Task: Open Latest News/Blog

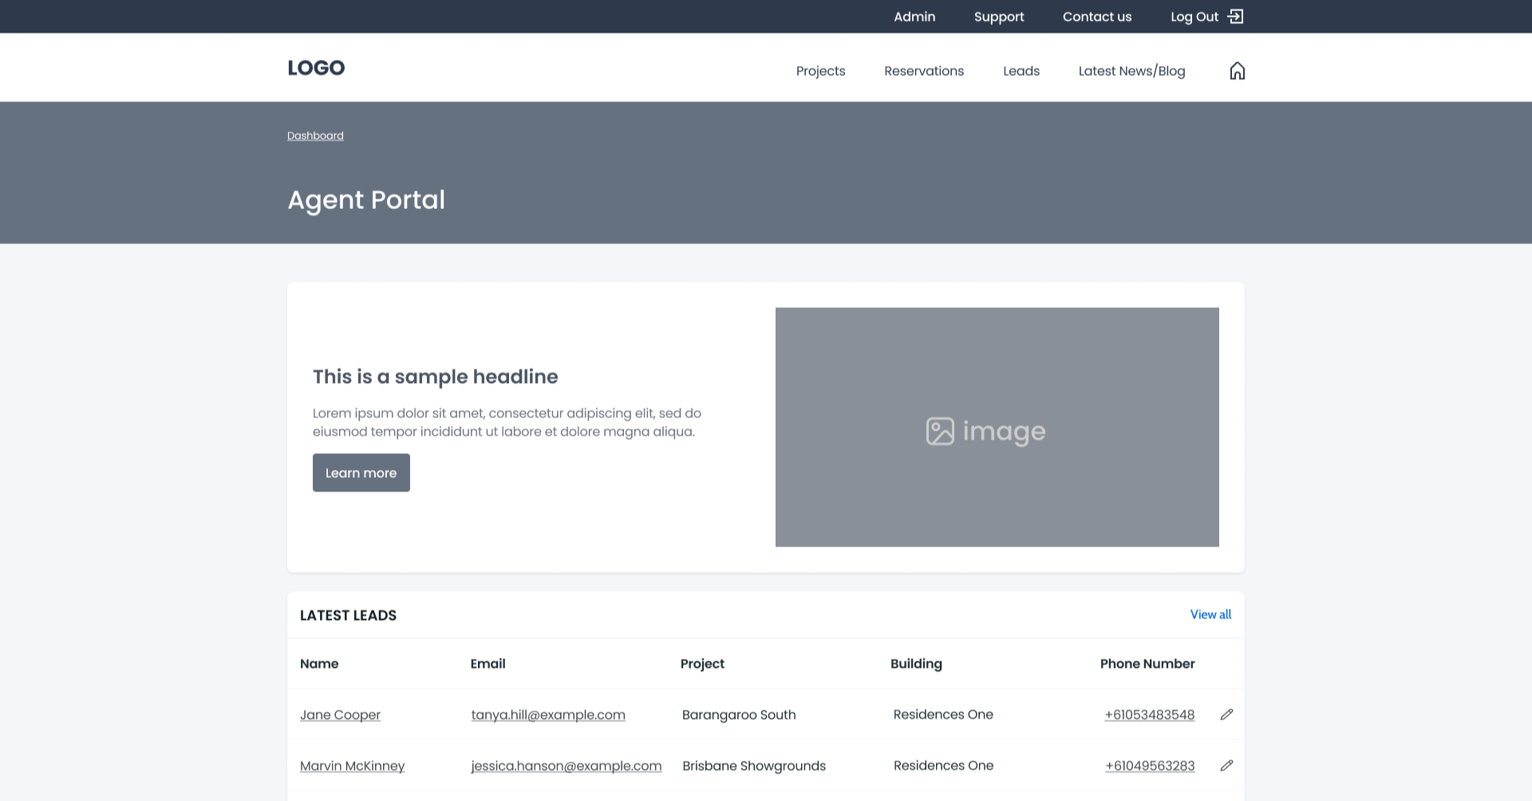Action: [1131, 71]
